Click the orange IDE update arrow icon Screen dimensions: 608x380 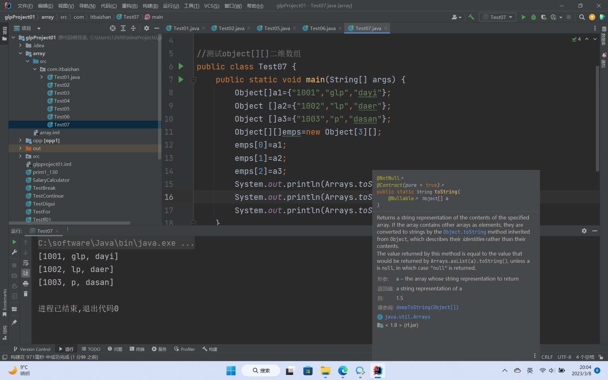(592, 17)
